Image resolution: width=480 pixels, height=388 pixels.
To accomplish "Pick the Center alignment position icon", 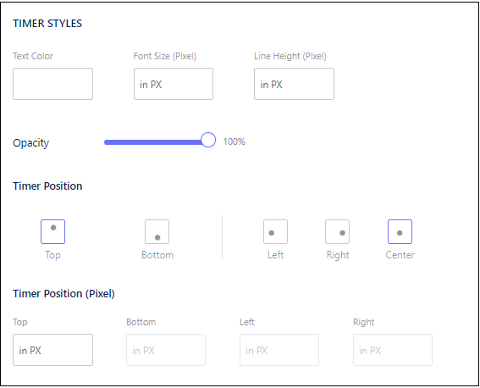I will [x=400, y=231].
